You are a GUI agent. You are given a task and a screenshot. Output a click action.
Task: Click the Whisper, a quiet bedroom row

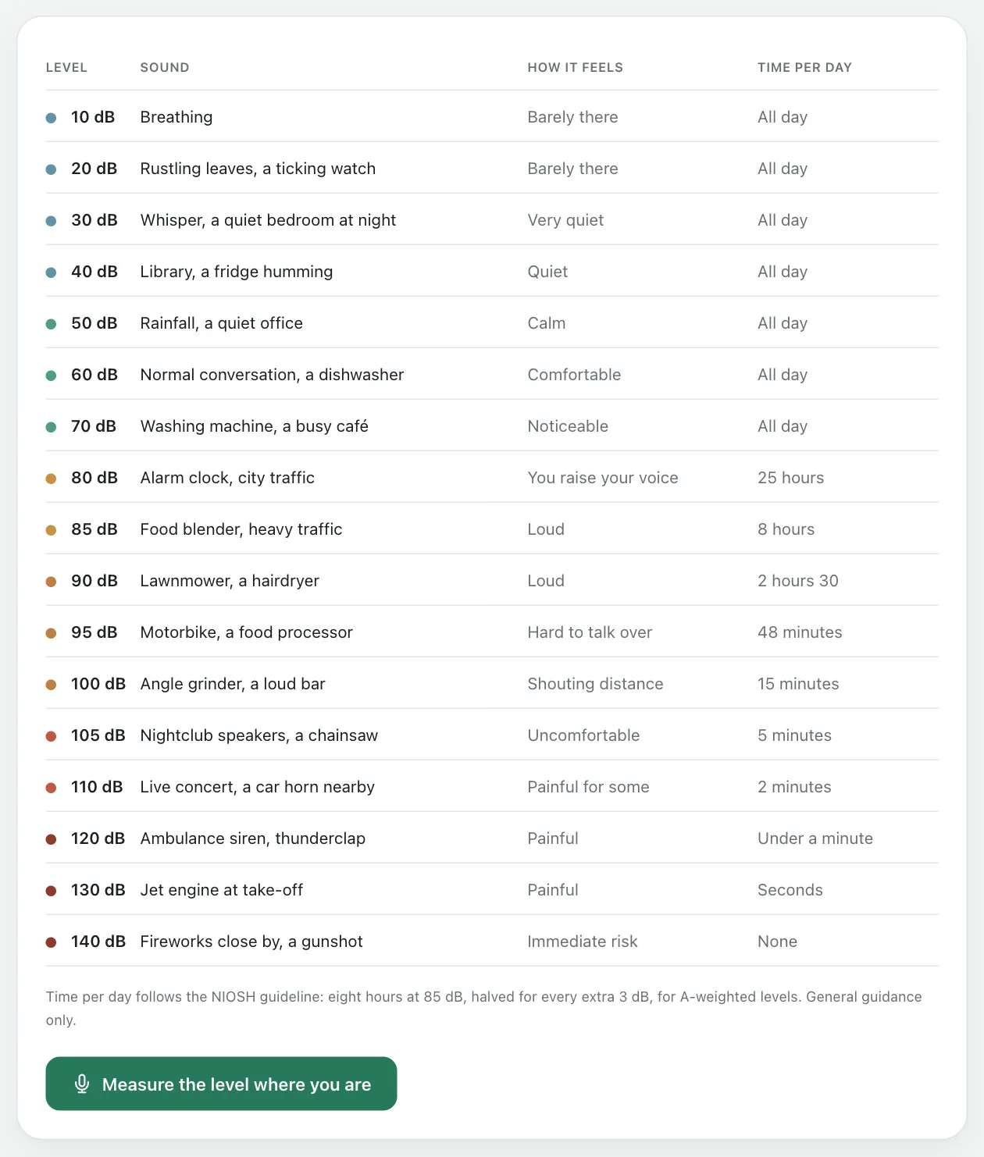(492, 219)
